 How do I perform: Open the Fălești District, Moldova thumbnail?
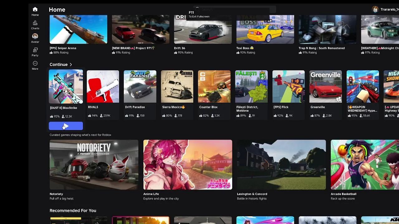251,86
